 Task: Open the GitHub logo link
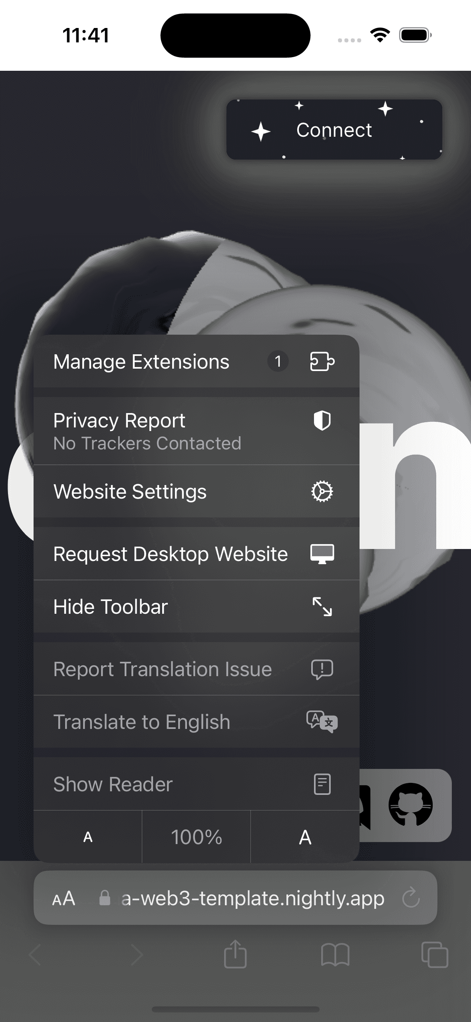tap(411, 804)
